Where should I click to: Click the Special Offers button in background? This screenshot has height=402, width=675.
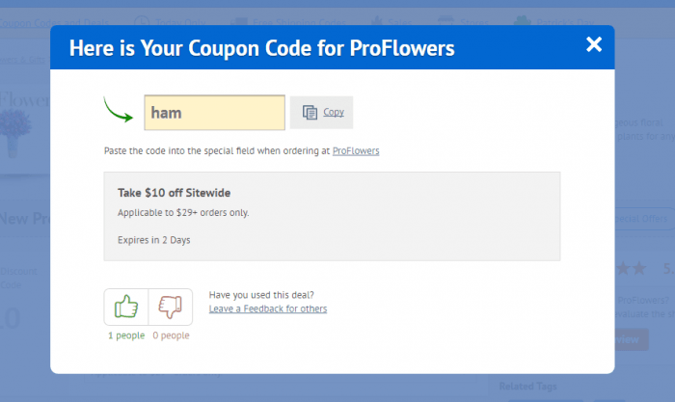tap(643, 219)
